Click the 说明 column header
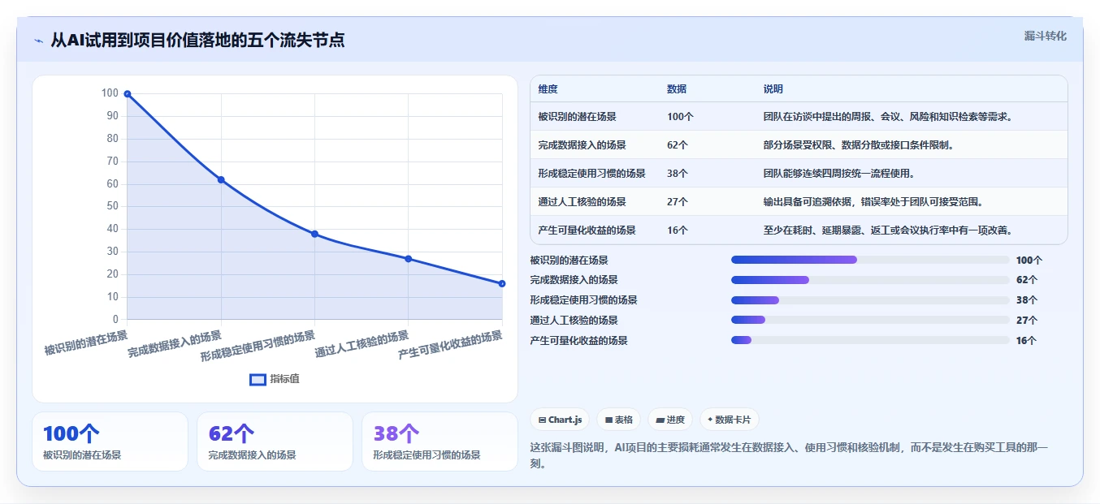This screenshot has width=1100, height=504. pyautogui.click(x=773, y=89)
